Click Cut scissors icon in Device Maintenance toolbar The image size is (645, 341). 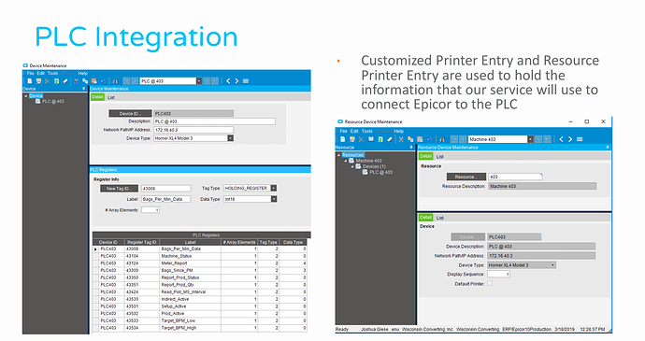point(76,81)
